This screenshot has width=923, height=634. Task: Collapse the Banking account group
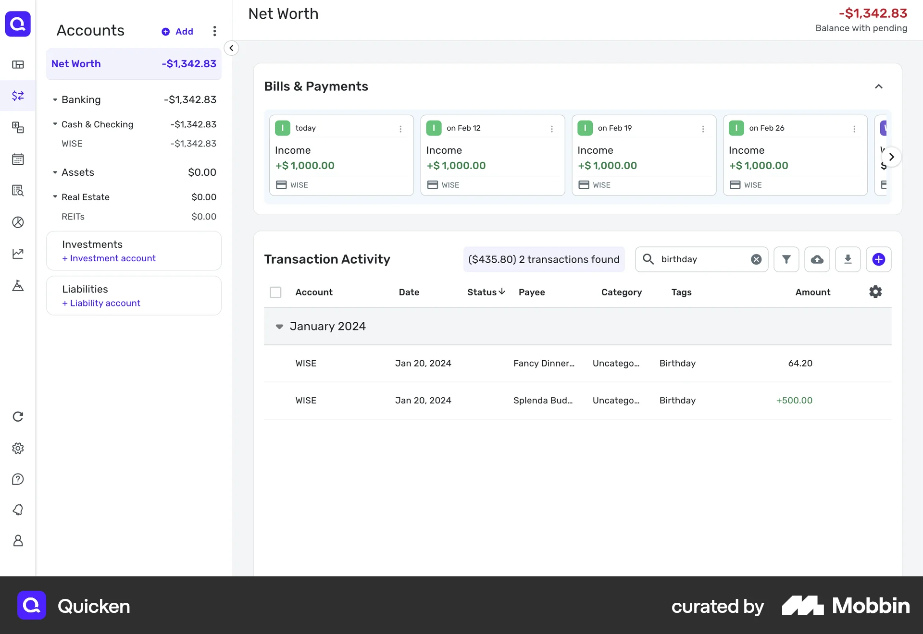[55, 99]
